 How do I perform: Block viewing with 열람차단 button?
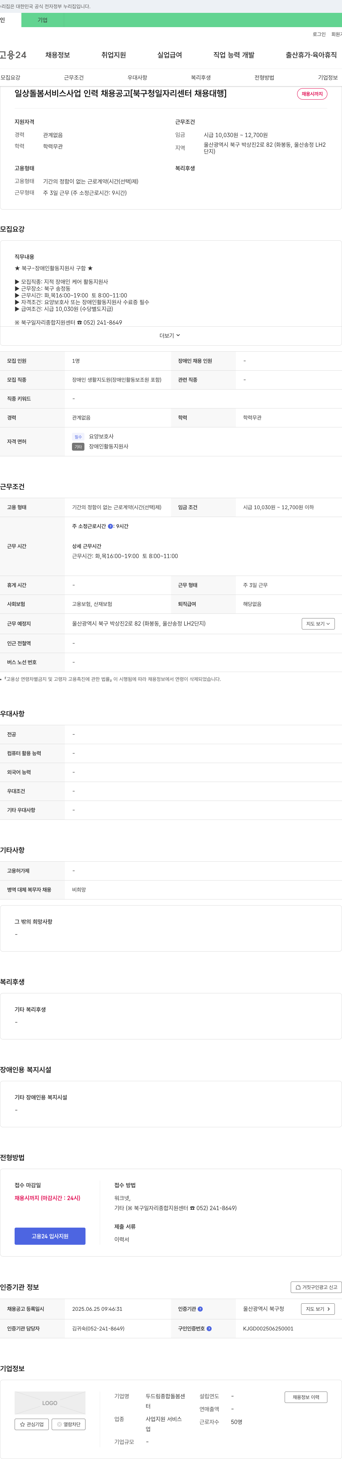coord(68,1424)
